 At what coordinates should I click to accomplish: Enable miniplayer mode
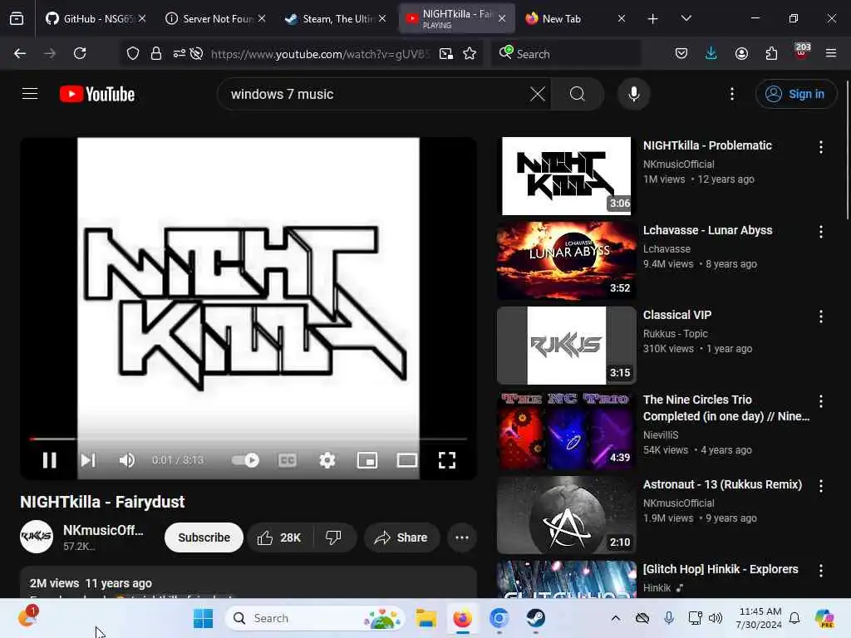(366, 460)
